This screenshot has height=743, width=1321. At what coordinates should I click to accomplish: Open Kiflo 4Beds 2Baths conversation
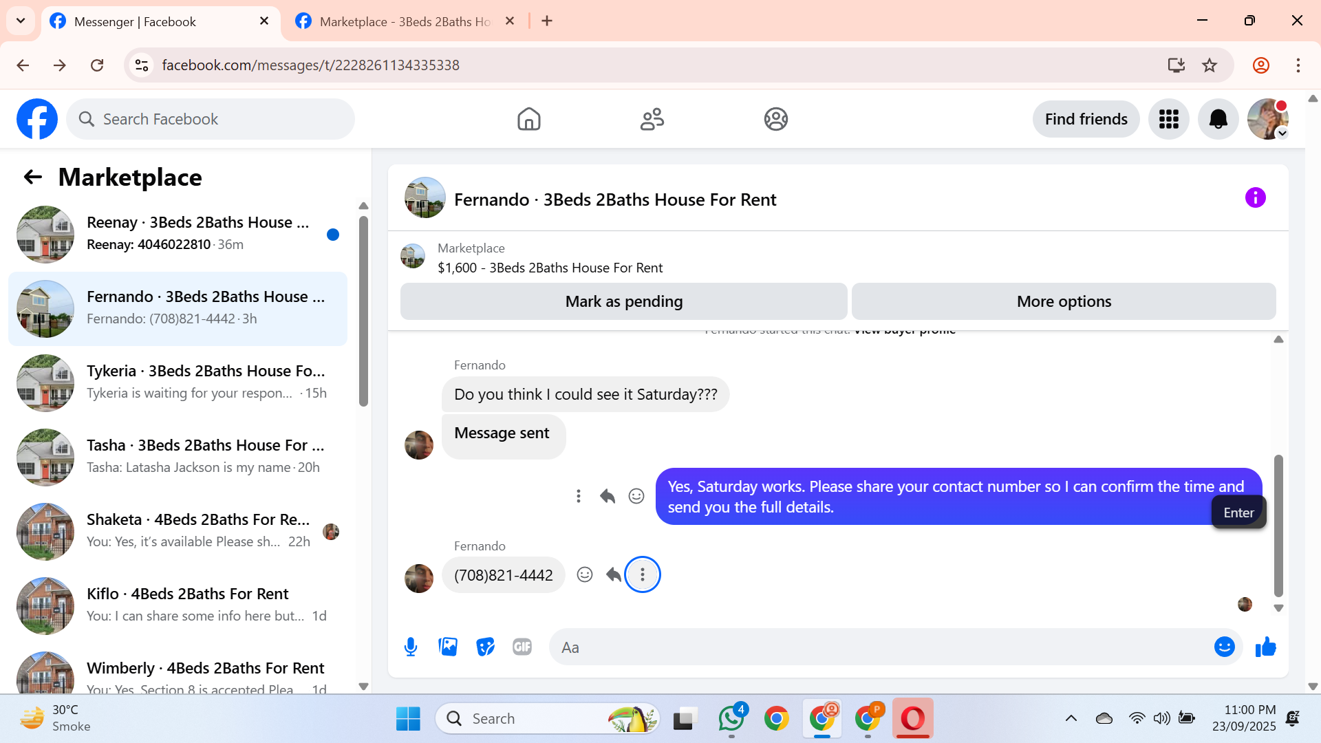tap(178, 605)
